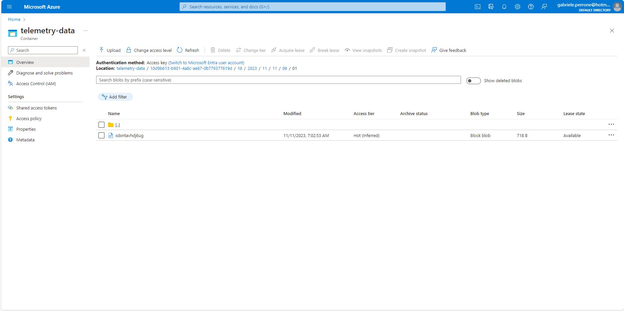Create a snapshot of the container
The height and width of the screenshot is (311, 624).
pos(406,50)
